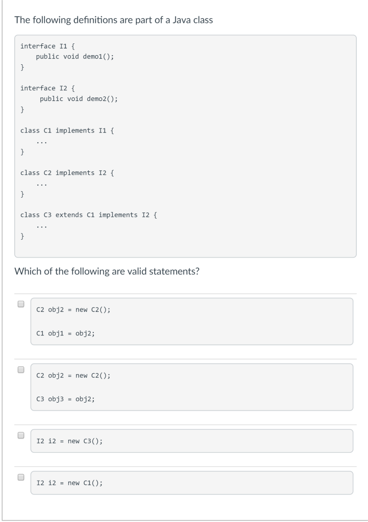The width and height of the screenshot is (368, 522).
Task: Click 'class C1 implements I1 {' line
Action: [67, 130]
